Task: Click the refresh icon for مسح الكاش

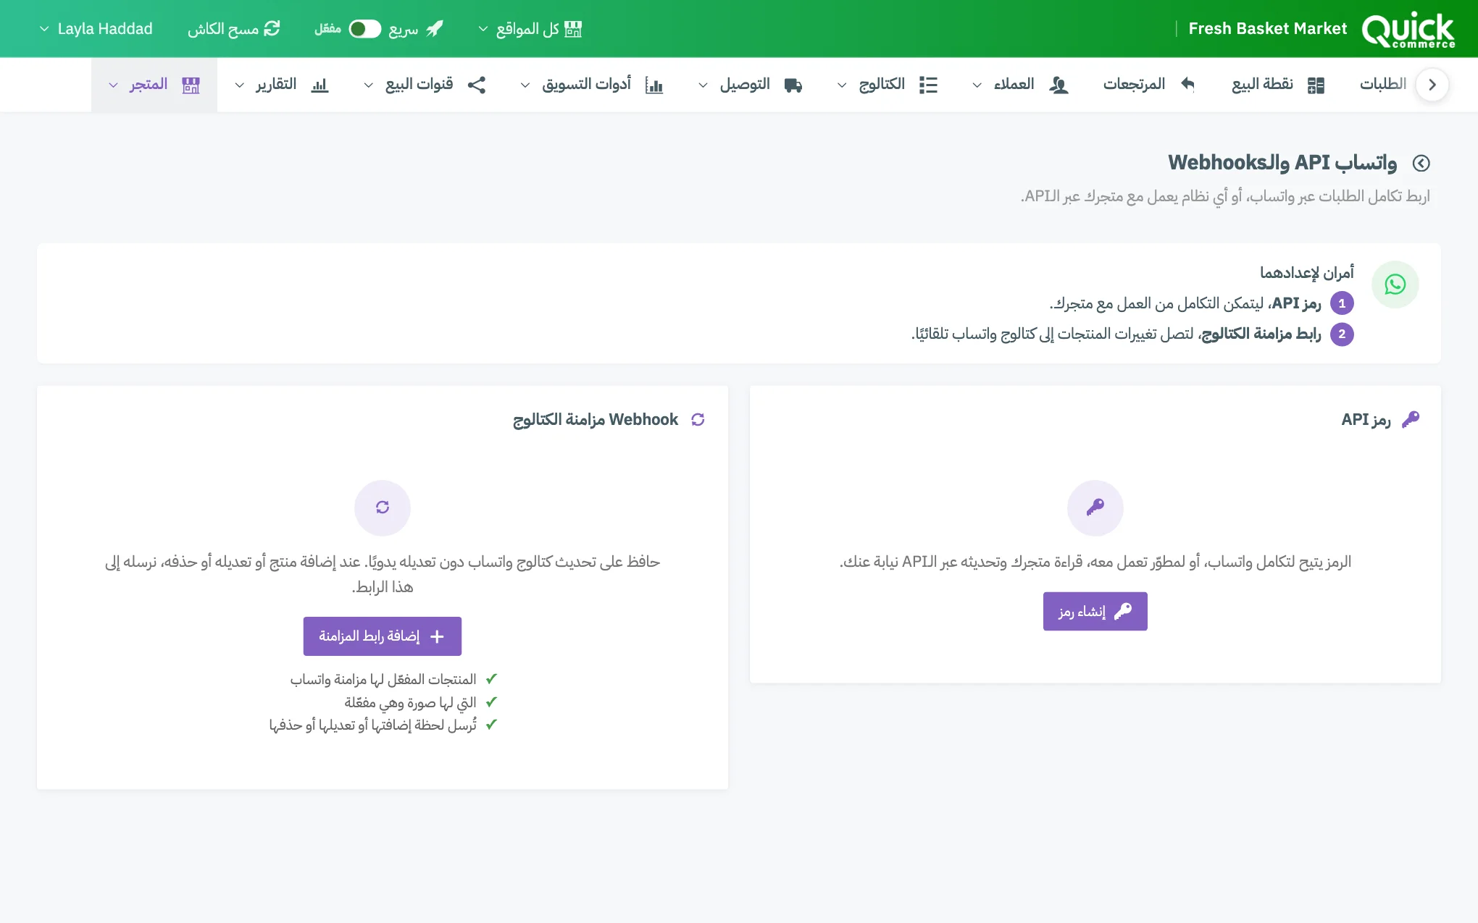Action: pos(272,29)
